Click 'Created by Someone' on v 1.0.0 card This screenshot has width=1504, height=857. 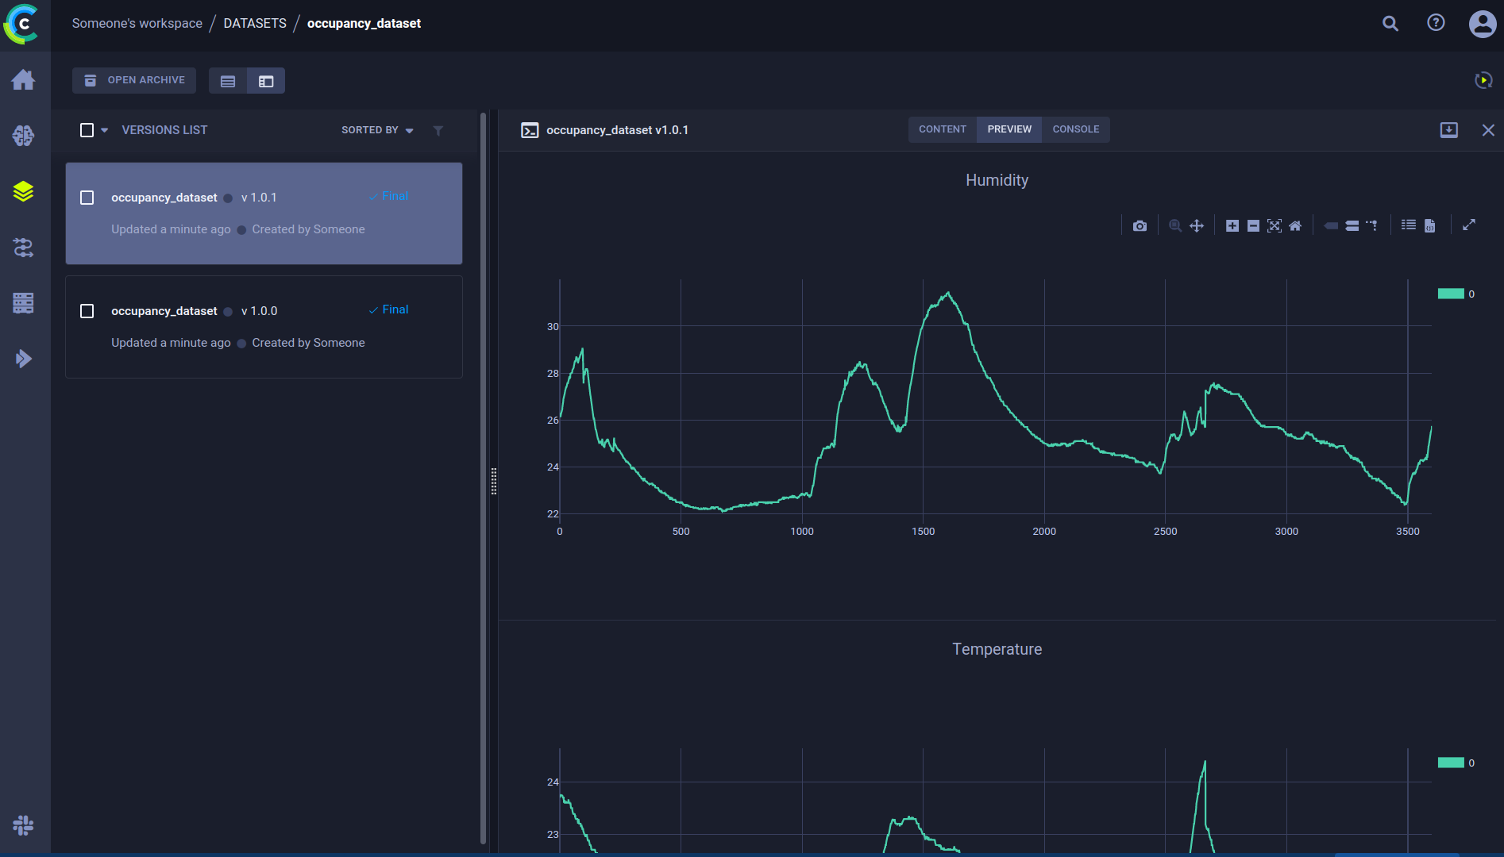[x=308, y=343]
